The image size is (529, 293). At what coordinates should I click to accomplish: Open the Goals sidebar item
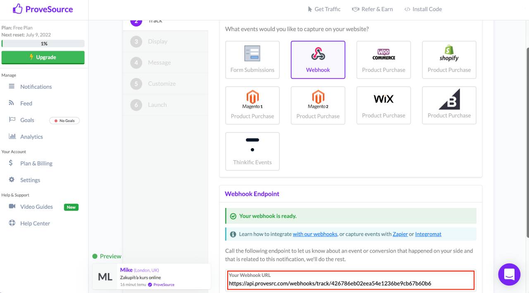click(x=27, y=120)
